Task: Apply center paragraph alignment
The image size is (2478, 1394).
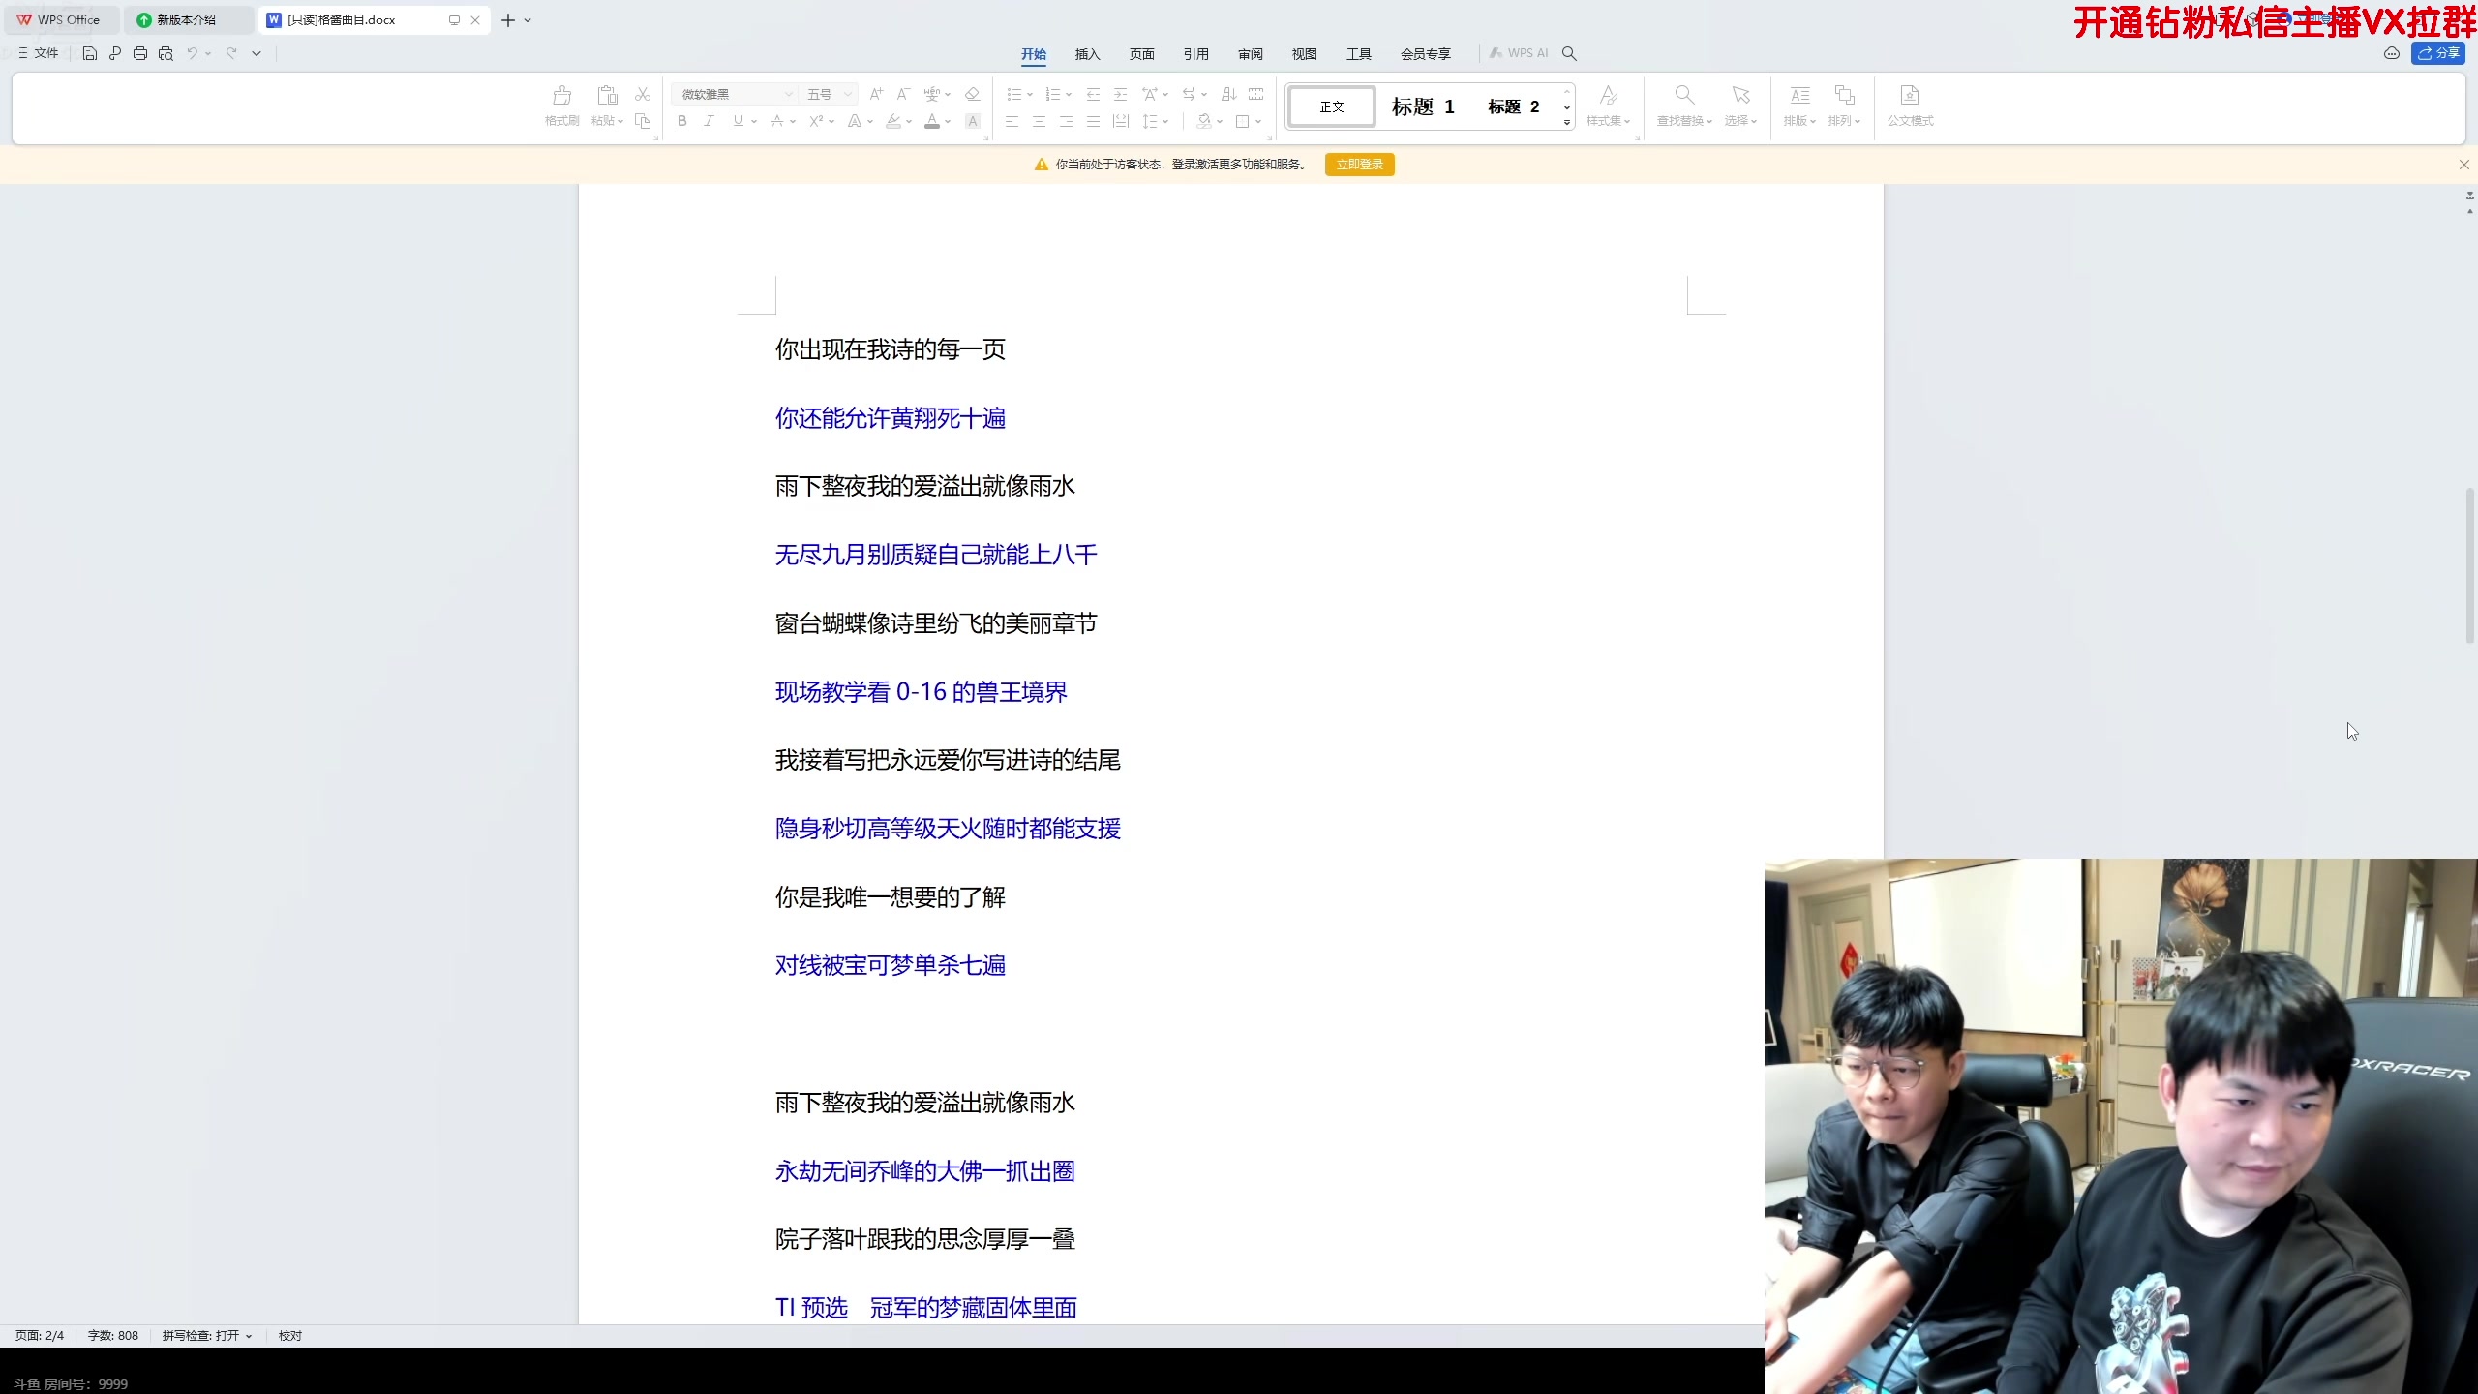Action: tap(1038, 121)
